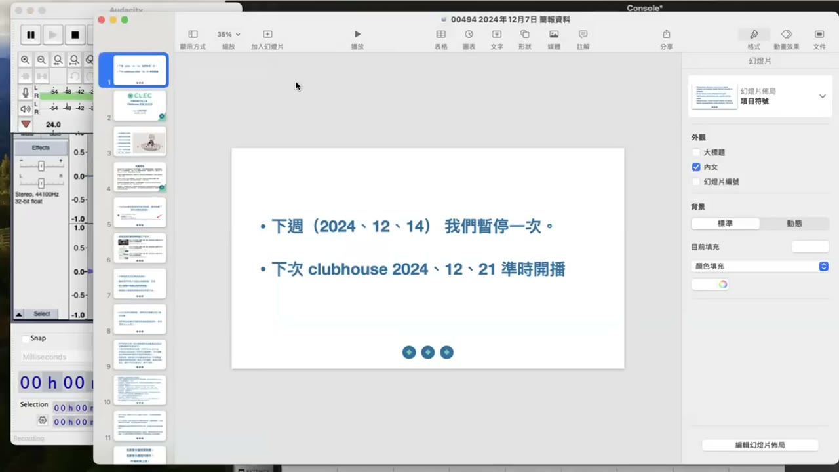Viewport: 839px width, 472px height.
Task: Open the color wheel picker
Action: click(722, 285)
